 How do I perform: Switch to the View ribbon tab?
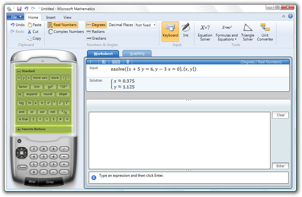67,17
